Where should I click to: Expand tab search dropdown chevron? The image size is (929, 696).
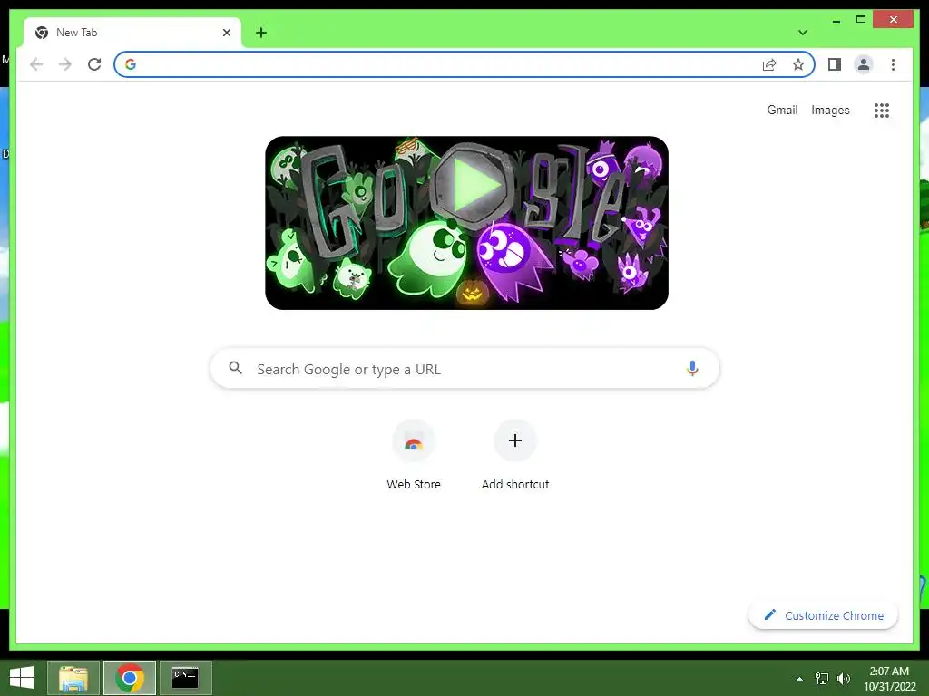(x=803, y=33)
